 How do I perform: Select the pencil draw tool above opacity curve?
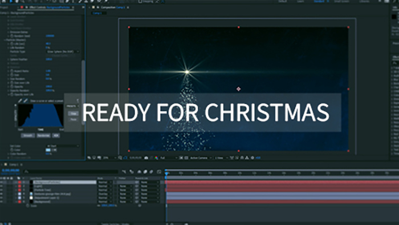(21, 101)
